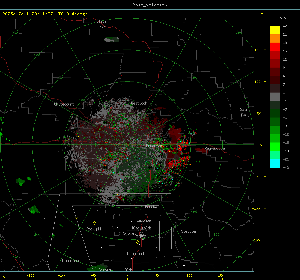The height and width of the screenshot is (280, 300).
Task: Click the Edmonton city label
Action: click(154, 146)
